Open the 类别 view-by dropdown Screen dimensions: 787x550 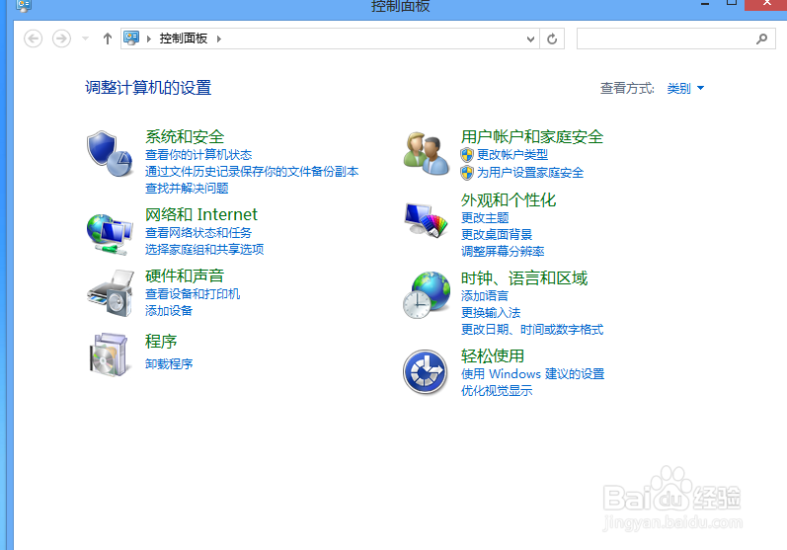[x=685, y=88]
